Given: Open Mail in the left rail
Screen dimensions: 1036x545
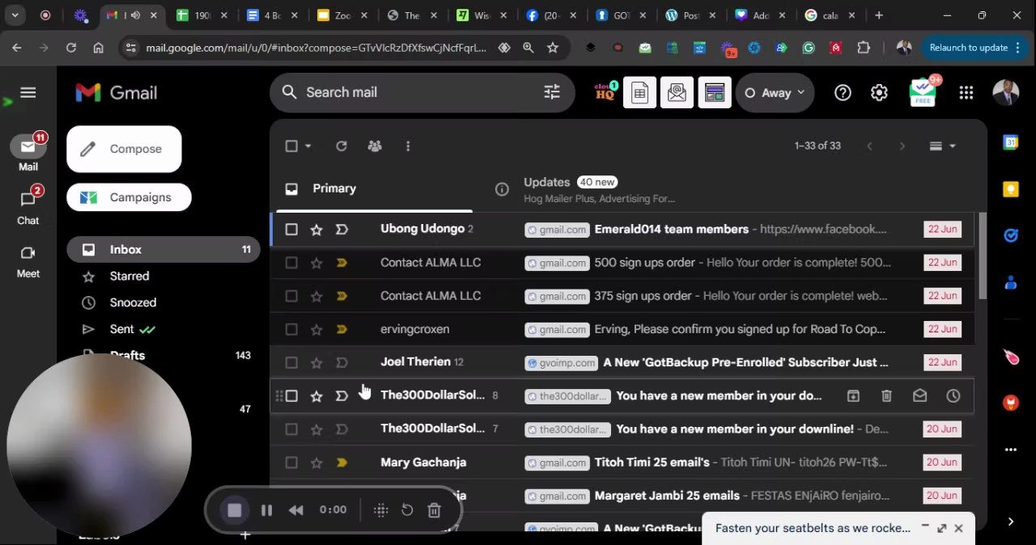Looking at the screenshot, I should click(x=28, y=151).
